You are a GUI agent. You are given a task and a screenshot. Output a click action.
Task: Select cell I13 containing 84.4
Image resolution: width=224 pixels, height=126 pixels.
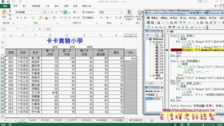click(x=131, y=58)
